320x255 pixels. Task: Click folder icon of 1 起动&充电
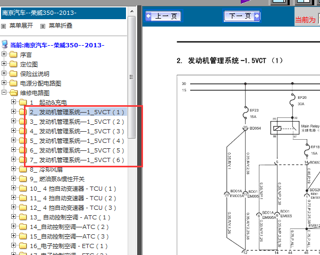(x=23, y=102)
